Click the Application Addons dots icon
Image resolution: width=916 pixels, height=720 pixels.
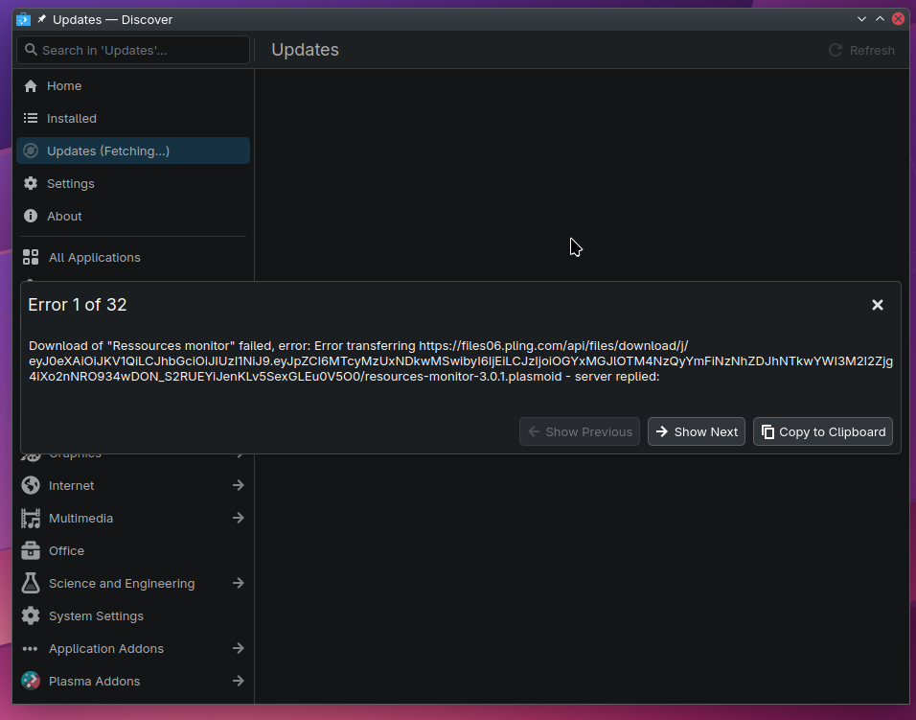point(31,649)
